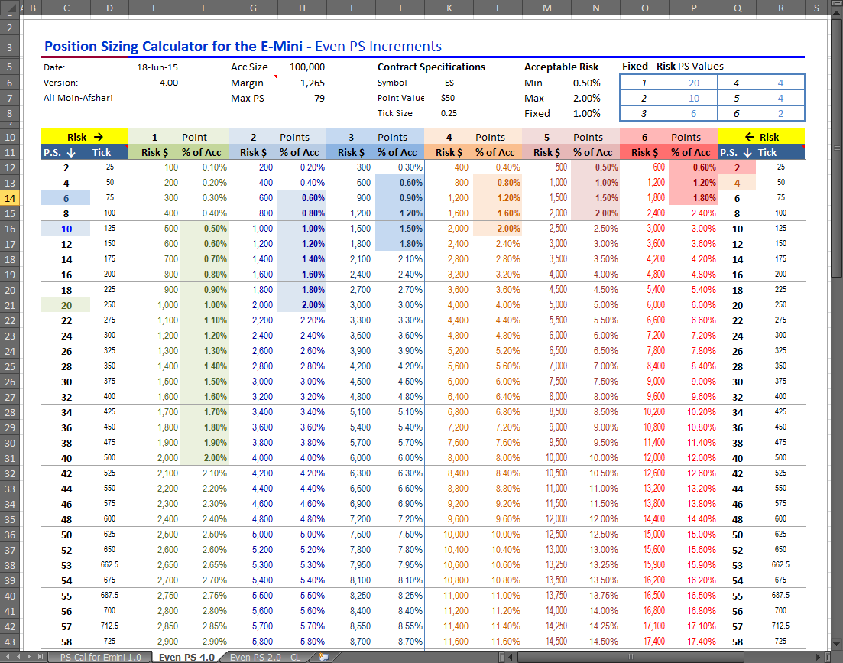Click the Version value 4.00
Screen dimensions: 843x663
click(x=169, y=83)
